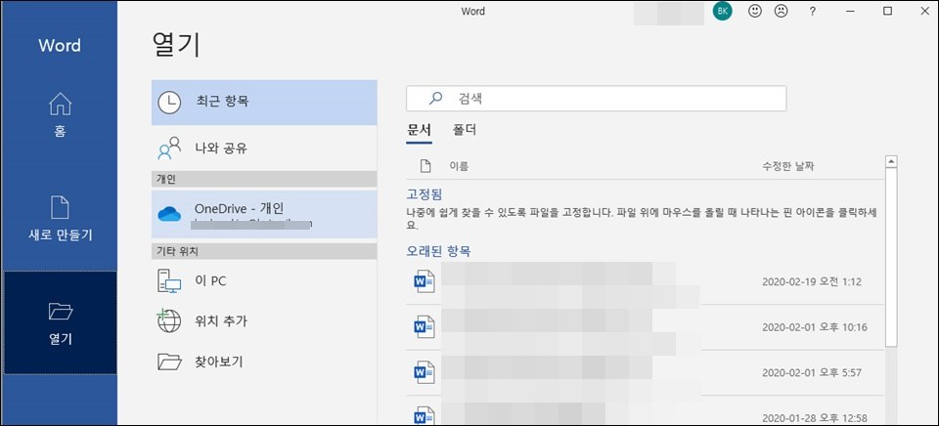Viewport: 939px width, 426px height.
Task: Click the OneDrive cloud icon
Action: [169, 214]
